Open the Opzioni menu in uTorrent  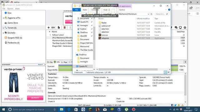pos(10,9)
